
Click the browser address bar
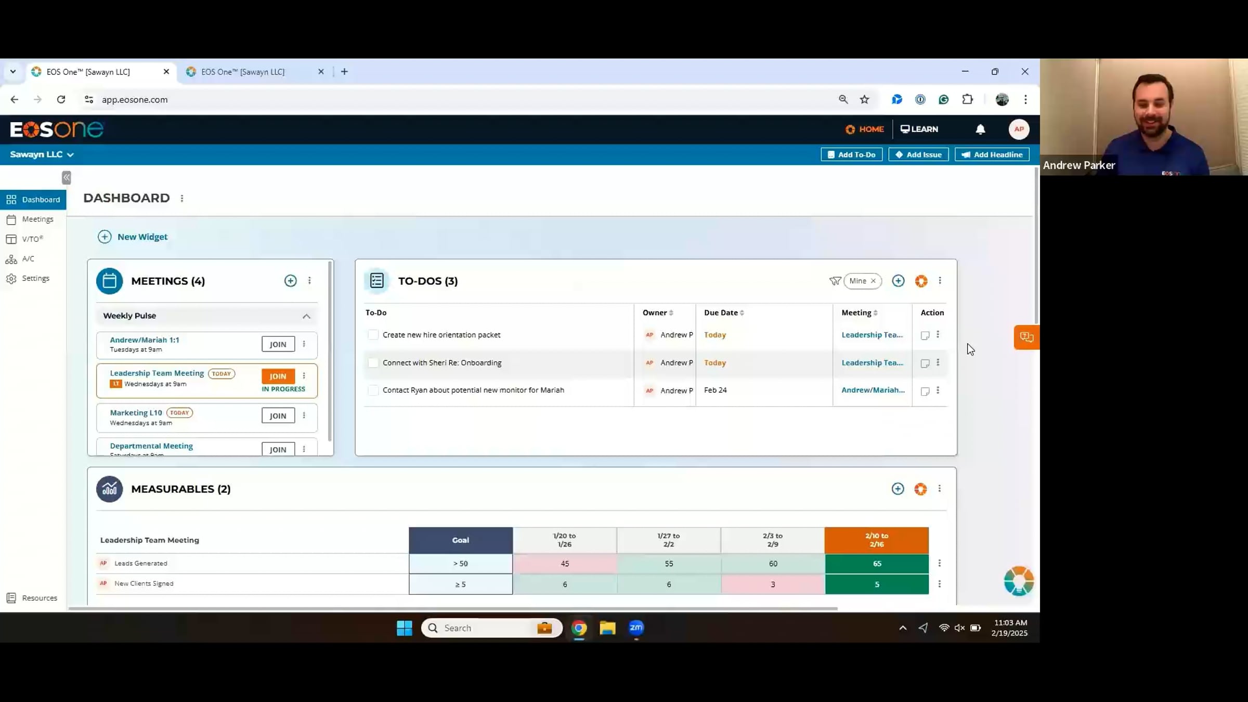click(458, 100)
